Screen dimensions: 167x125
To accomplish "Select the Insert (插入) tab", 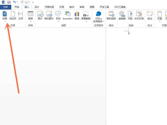I will click(x=27, y=7).
